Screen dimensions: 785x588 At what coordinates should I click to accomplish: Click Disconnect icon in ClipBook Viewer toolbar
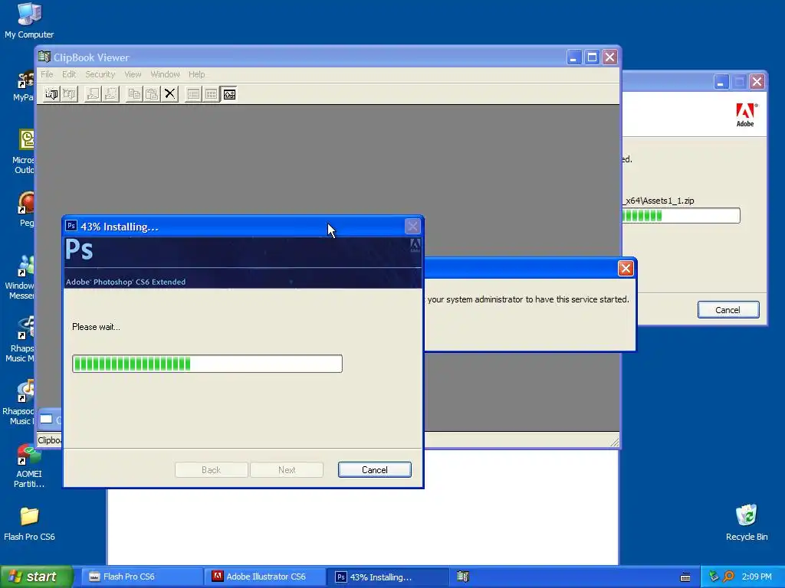pyautogui.click(x=70, y=94)
